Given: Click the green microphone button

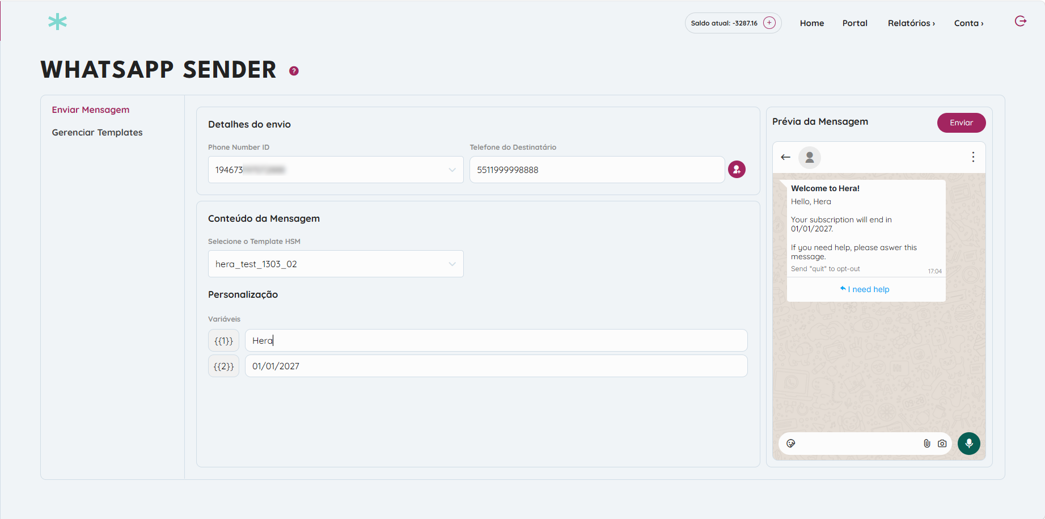Looking at the screenshot, I should coord(969,444).
